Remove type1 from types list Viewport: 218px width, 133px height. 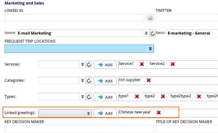coord(137,96)
